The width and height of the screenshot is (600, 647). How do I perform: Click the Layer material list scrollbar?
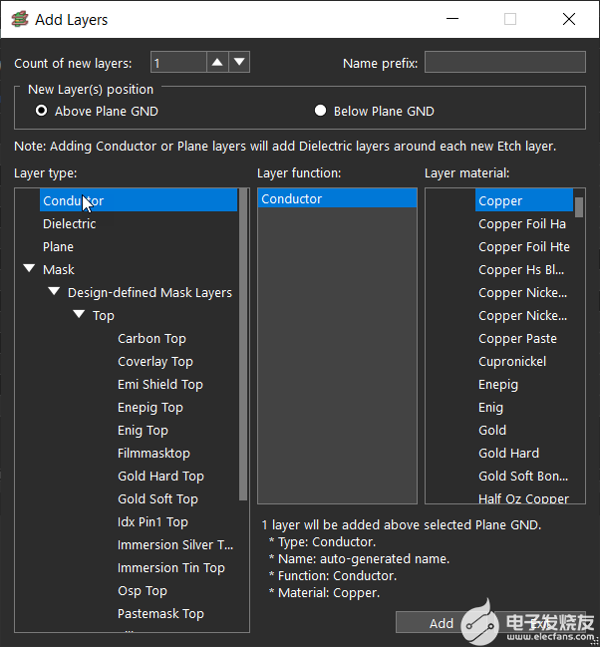coord(579,207)
